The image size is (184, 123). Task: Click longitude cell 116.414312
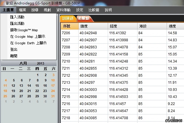[123, 68]
